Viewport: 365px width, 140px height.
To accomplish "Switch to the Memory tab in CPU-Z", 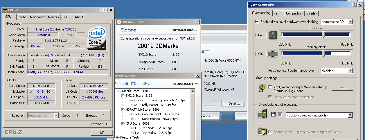I will 53,17.
